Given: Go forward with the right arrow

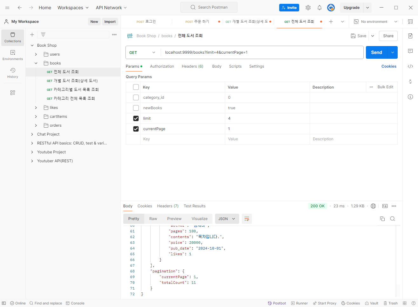Looking at the screenshot, I should pos(31,8).
